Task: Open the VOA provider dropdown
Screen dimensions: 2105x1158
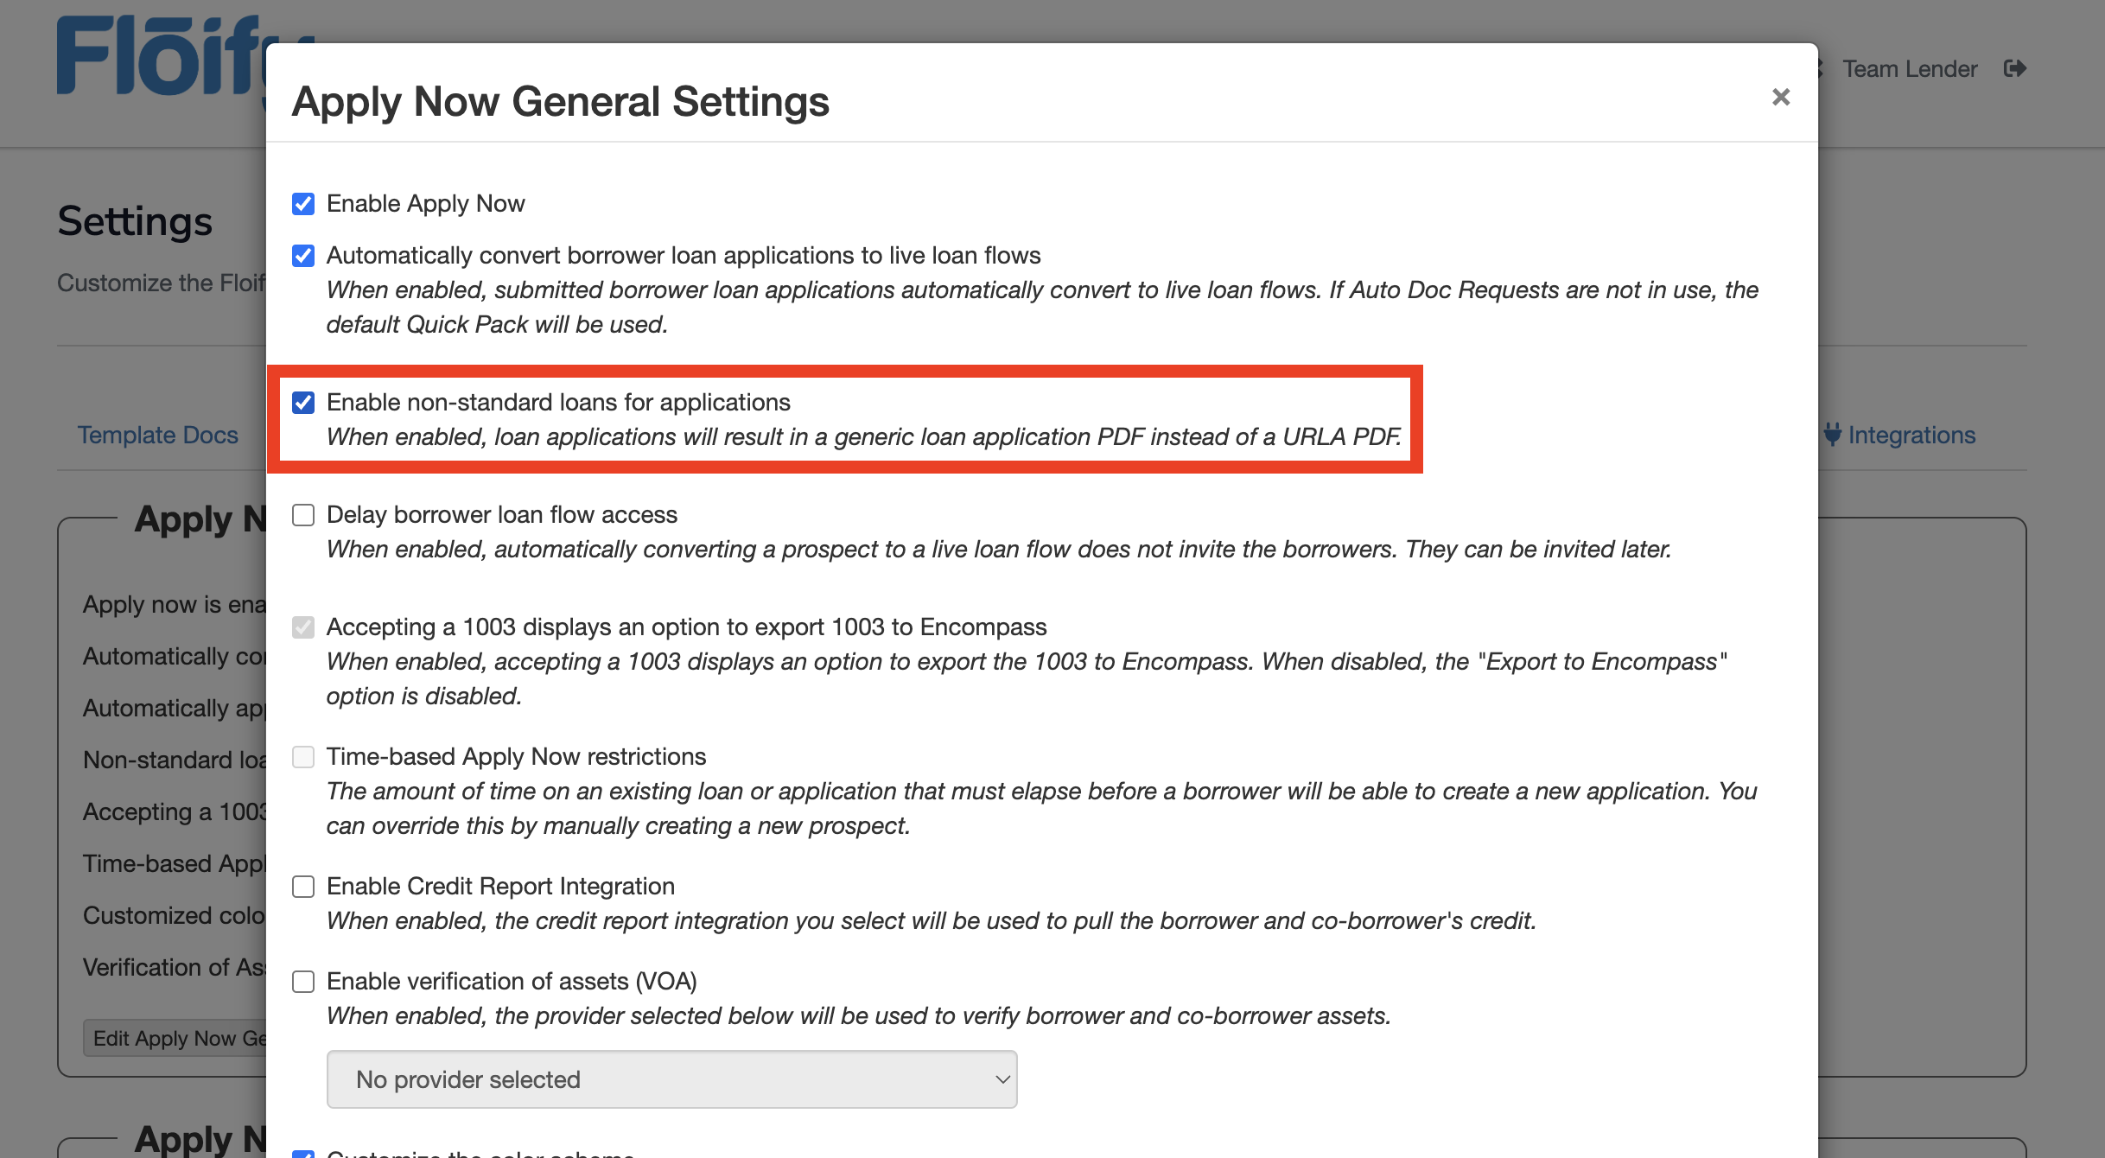Action: click(x=671, y=1079)
